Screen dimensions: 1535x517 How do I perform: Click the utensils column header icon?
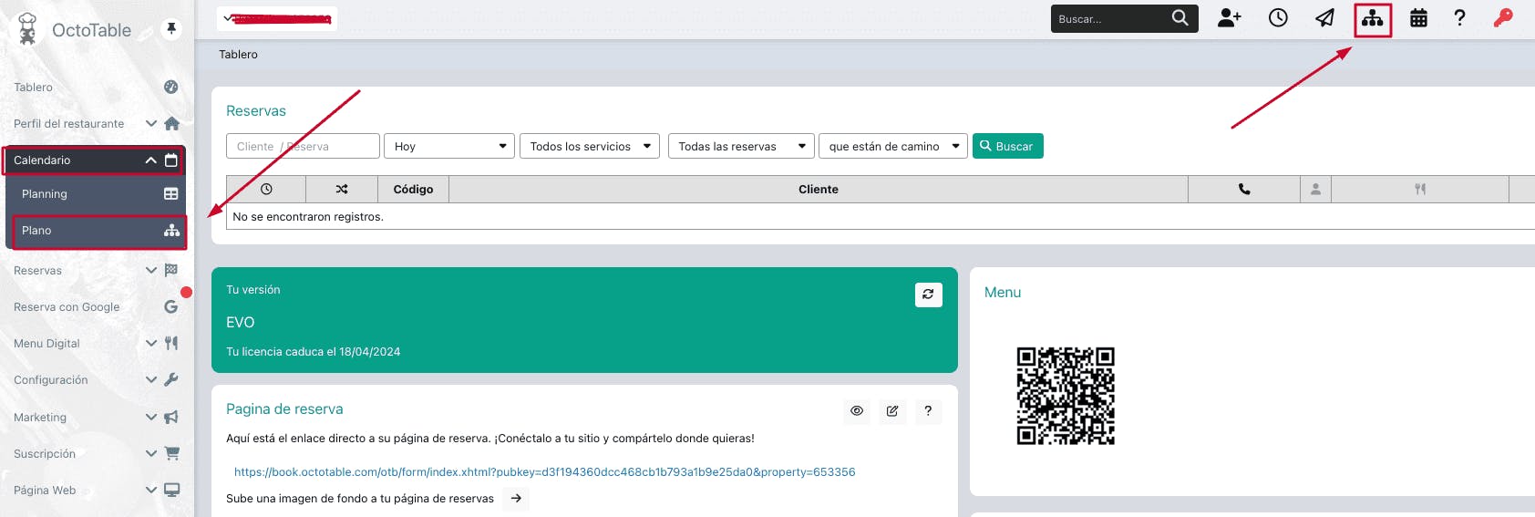click(x=1419, y=189)
